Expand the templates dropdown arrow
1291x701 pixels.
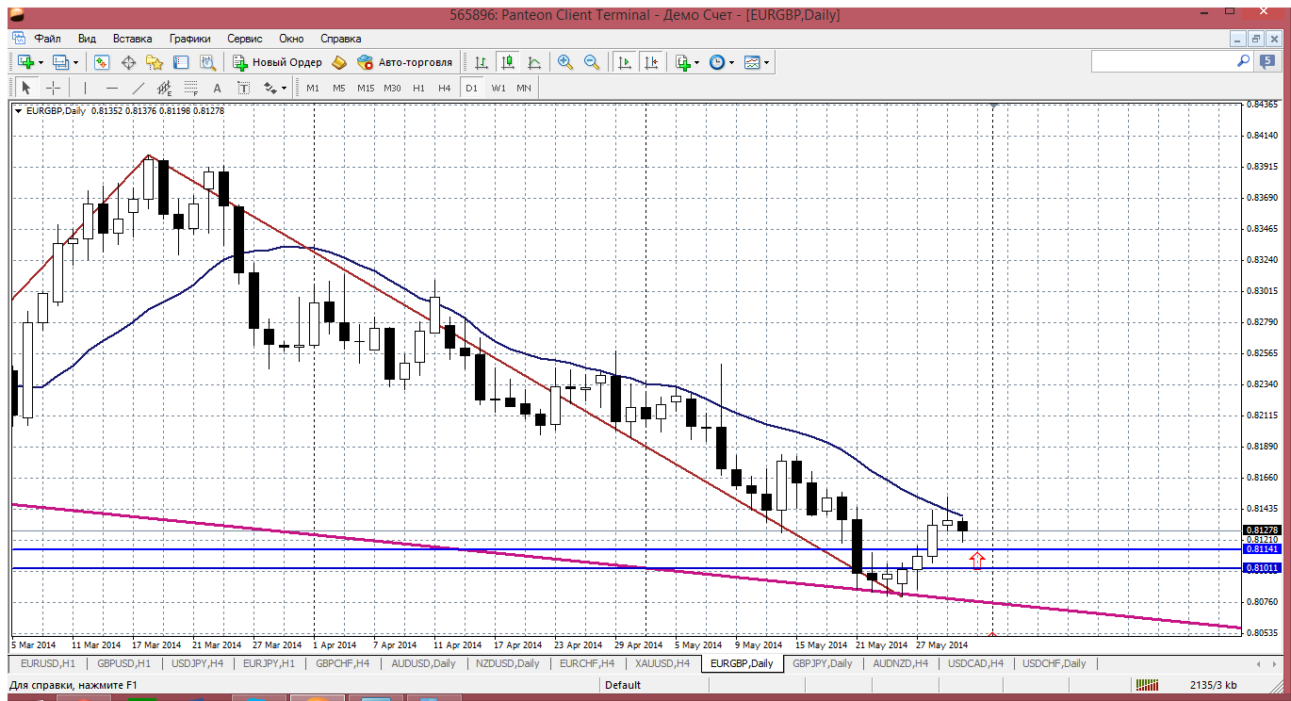pos(767,63)
